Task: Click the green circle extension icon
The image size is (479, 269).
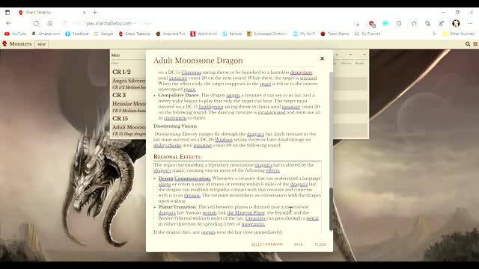Action: pyautogui.click(x=385, y=23)
